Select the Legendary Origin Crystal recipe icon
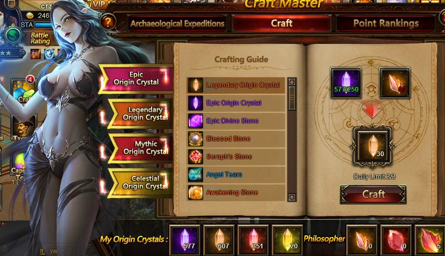 tap(196, 85)
